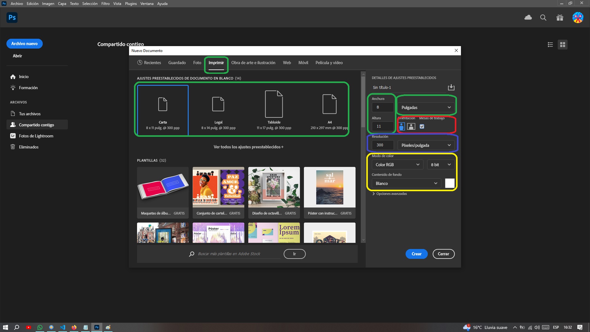Expand Opciones avanzadas
Image resolution: width=590 pixels, height=332 pixels.
tap(389, 194)
